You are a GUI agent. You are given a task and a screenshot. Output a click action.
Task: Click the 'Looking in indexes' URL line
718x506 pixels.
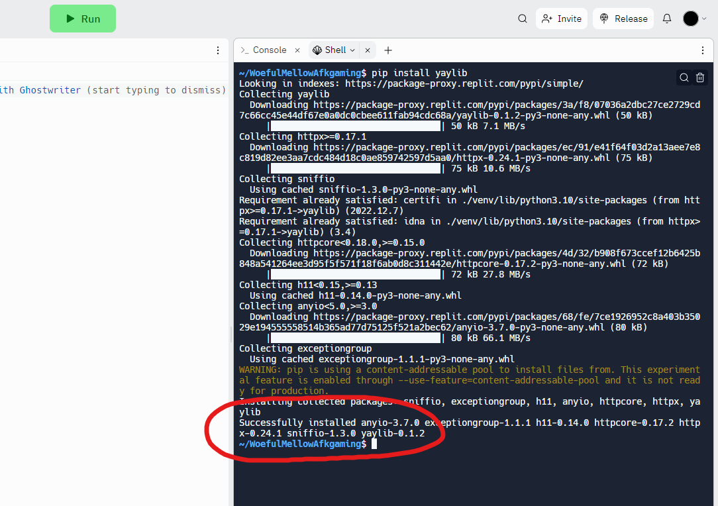pyautogui.click(x=411, y=83)
